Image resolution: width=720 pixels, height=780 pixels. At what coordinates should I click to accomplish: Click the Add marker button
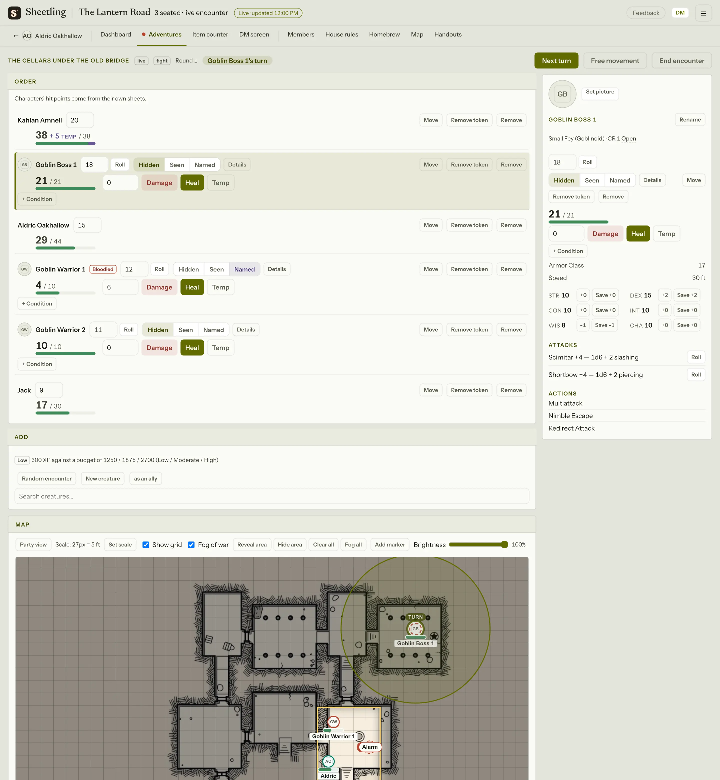tap(389, 545)
